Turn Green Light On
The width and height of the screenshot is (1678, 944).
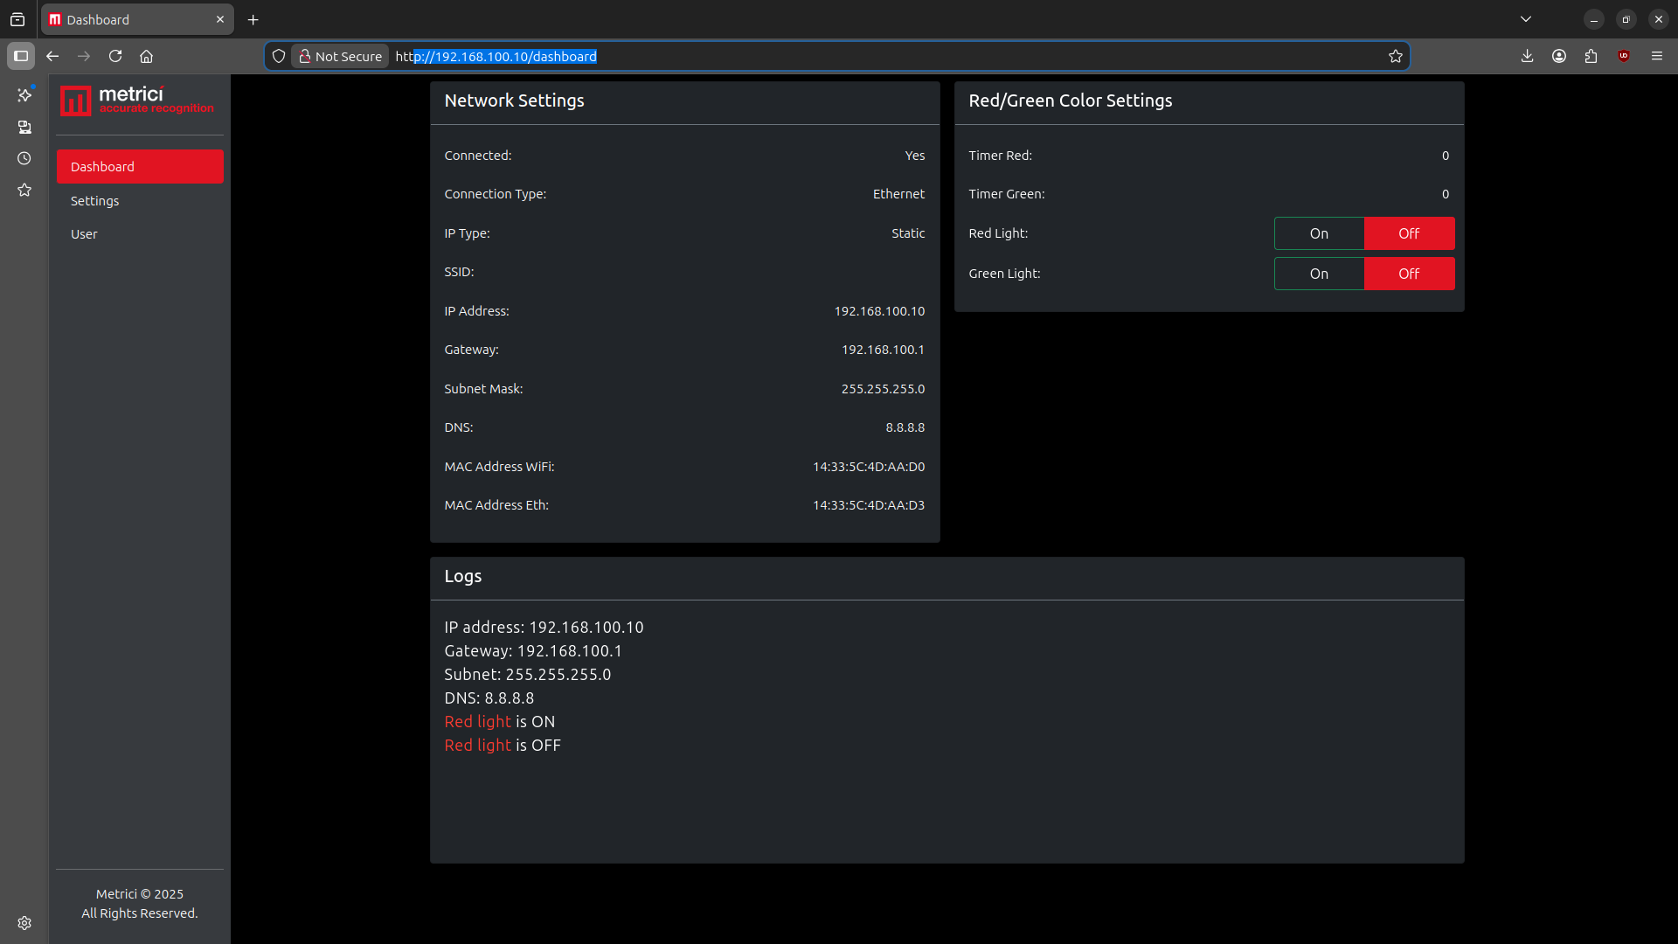tap(1319, 274)
